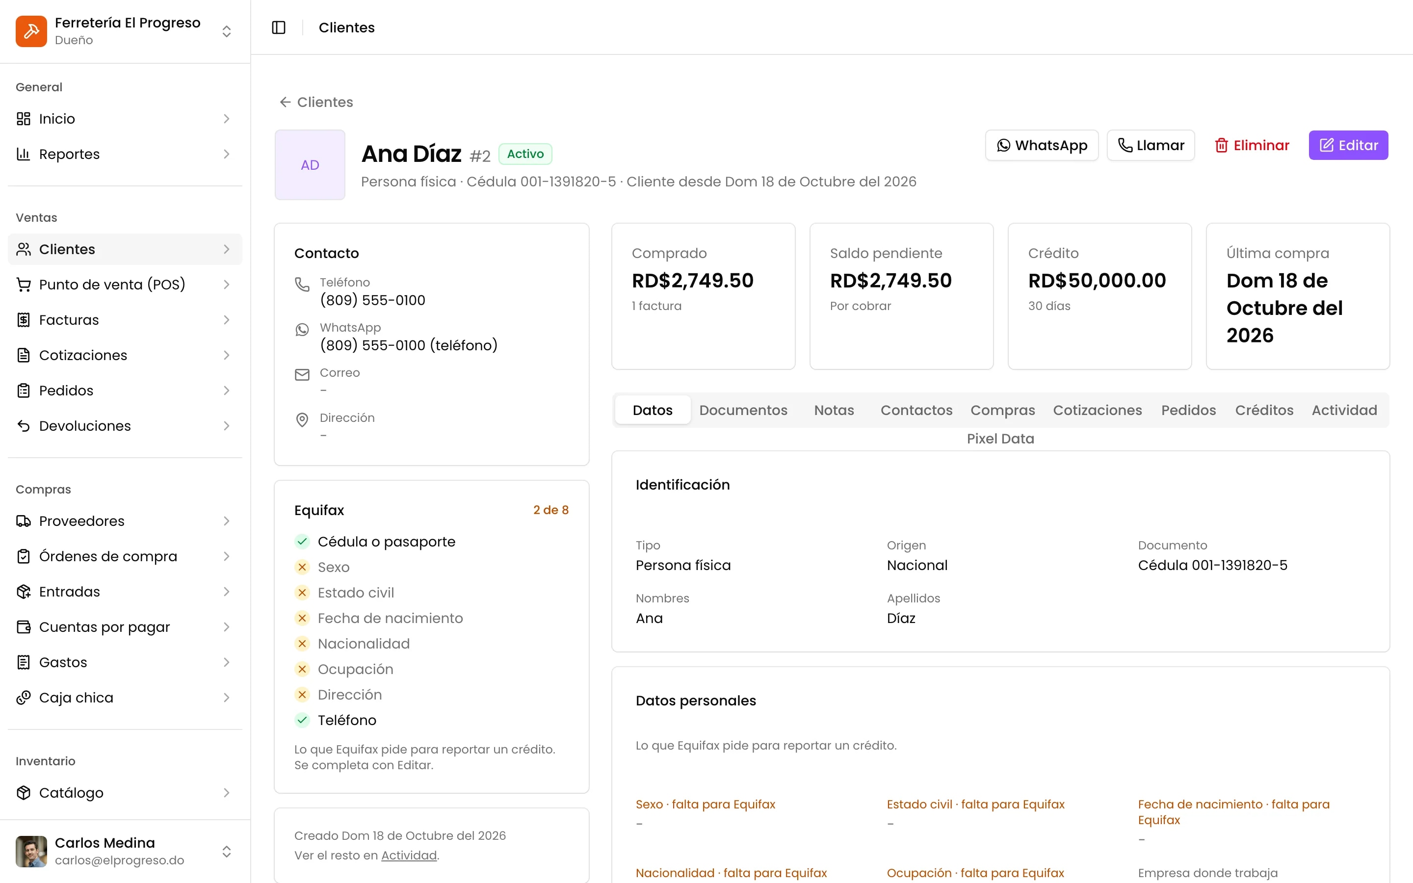
Task: Click the WhatsApp icon in Contacto card
Action: [302, 330]
